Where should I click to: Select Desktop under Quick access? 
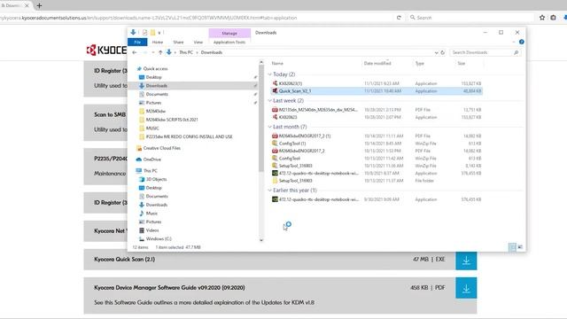153,77
